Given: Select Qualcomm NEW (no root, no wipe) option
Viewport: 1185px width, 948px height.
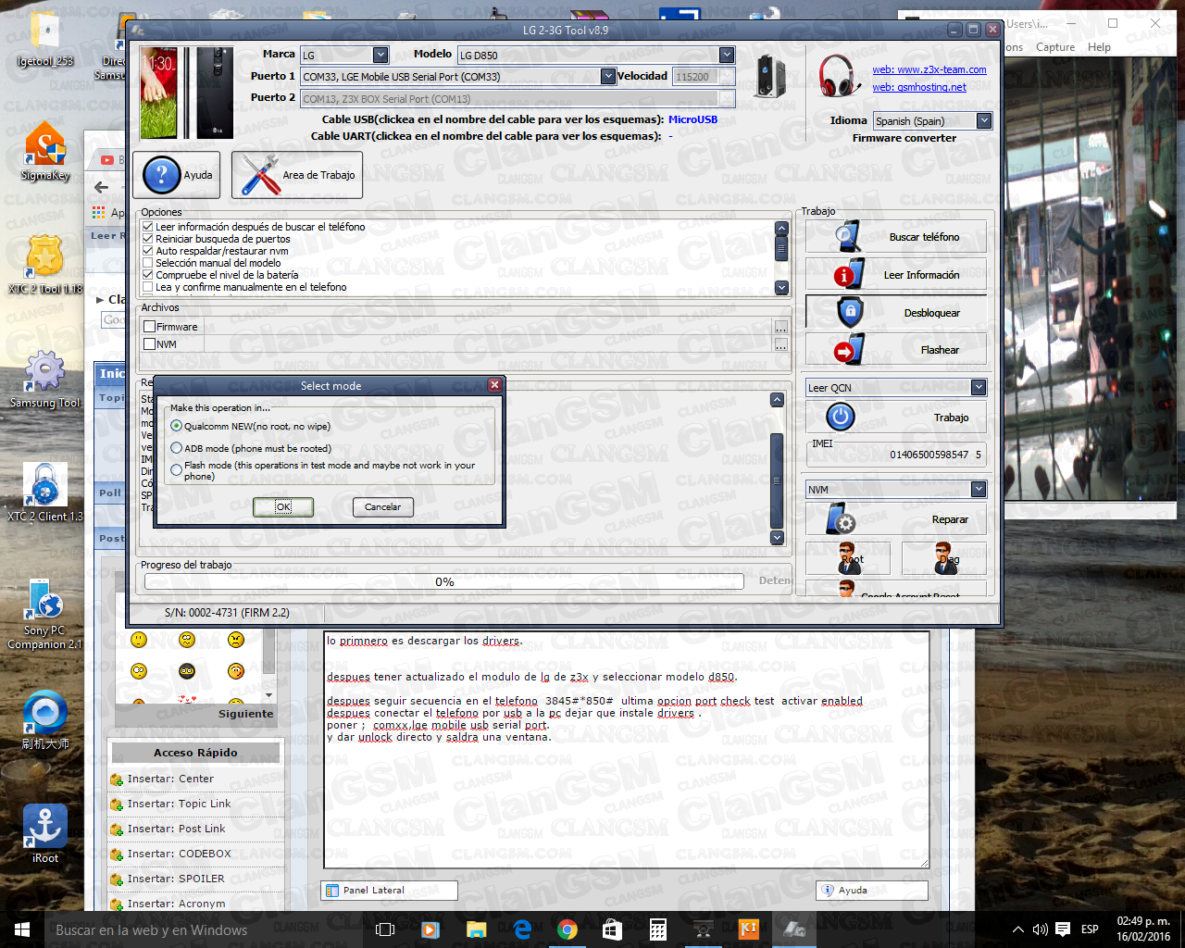Looking at the screenshot, I should 176,426.
